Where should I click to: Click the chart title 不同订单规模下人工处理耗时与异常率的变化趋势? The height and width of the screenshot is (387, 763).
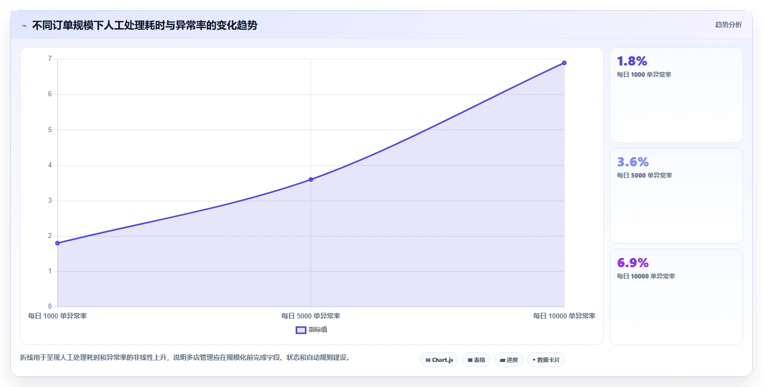(145, 26)
